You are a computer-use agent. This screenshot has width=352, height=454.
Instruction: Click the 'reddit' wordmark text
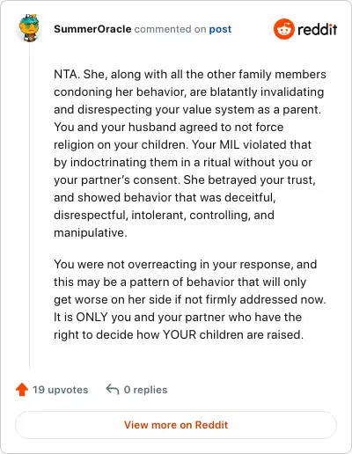tap(318, 29)
